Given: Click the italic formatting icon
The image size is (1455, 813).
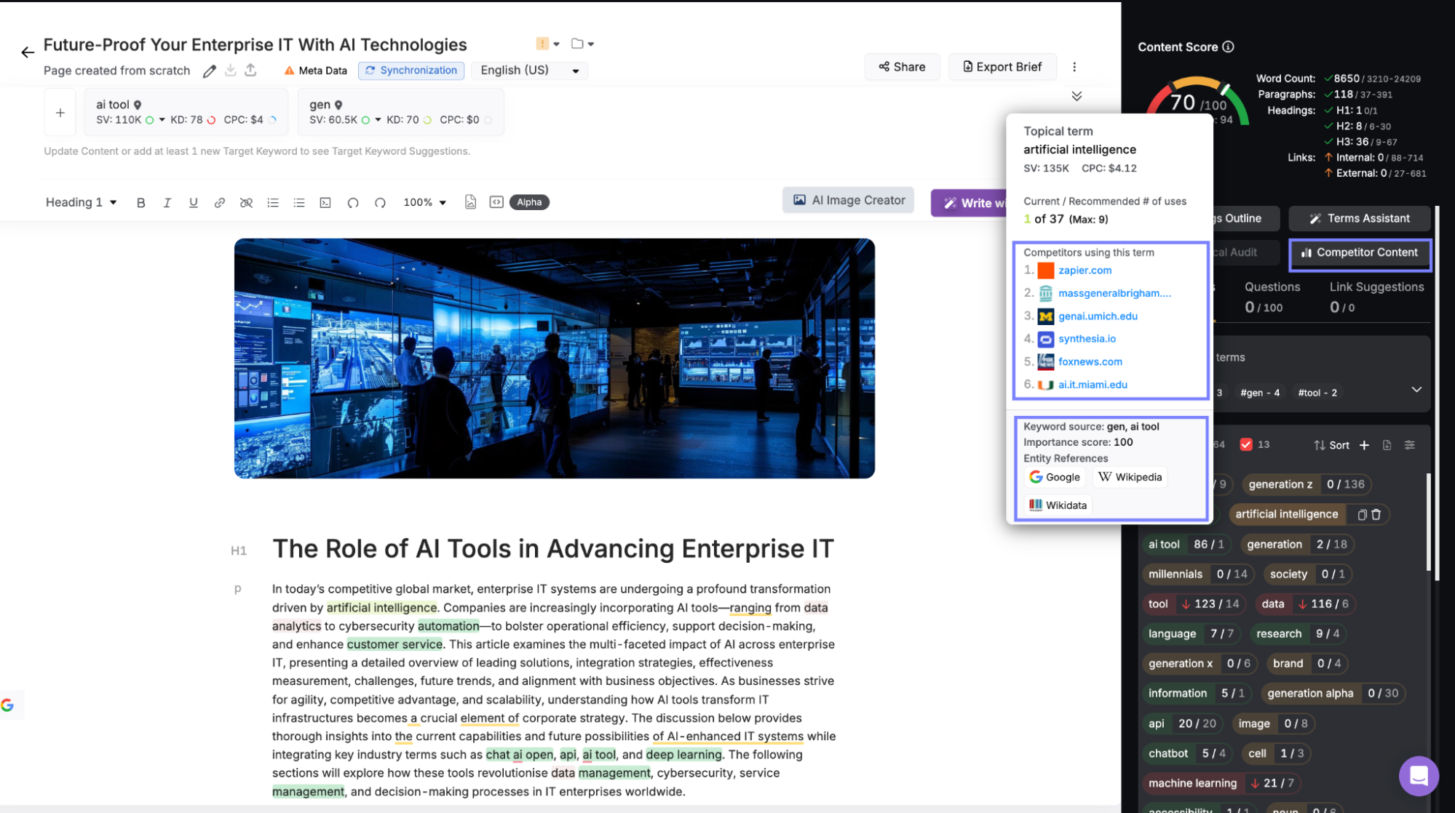Looking at the screenshot, I should coord(167,203).
